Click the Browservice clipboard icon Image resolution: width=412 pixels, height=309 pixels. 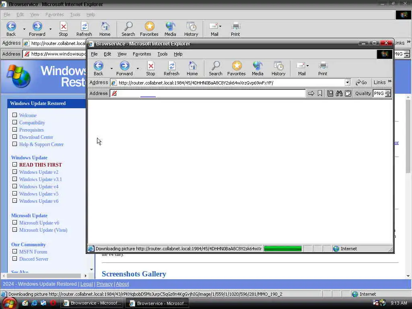point(348,93)
